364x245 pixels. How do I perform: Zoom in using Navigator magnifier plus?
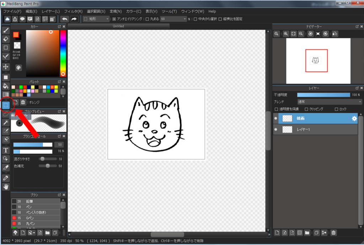tap(286, 34)
